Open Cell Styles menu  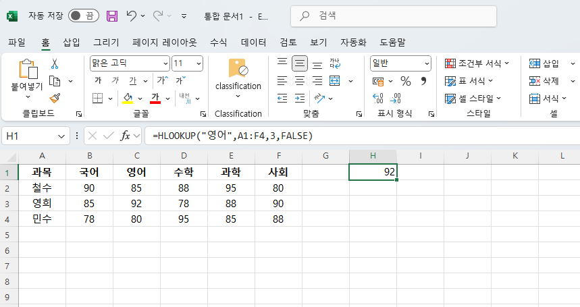(473, 99)
